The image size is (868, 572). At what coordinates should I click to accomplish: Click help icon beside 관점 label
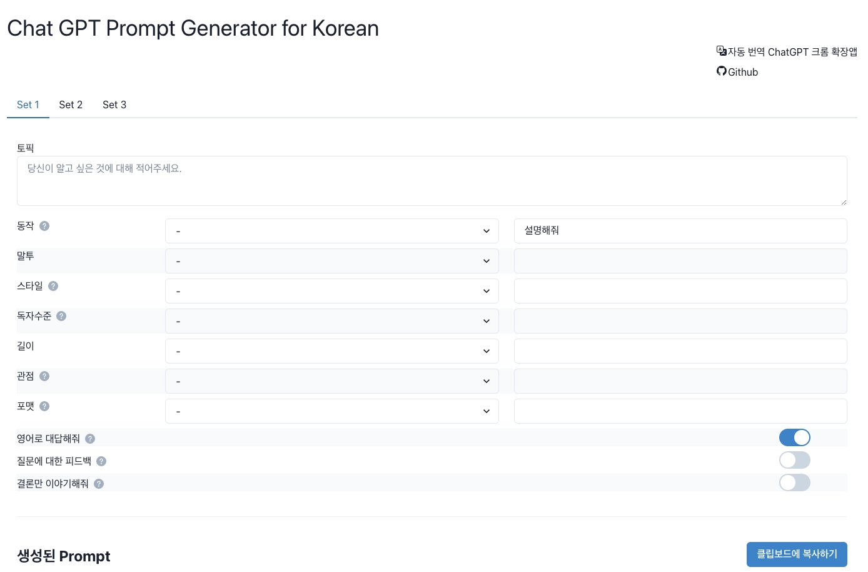[x=44, y=376]
